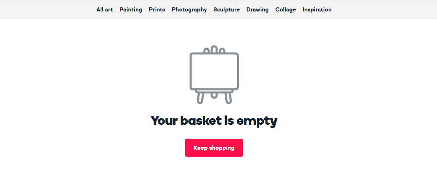This screenshot has height=189, width=437.
Task: Click the 'Your basket is empty' heading
Action: coord(214,121)
